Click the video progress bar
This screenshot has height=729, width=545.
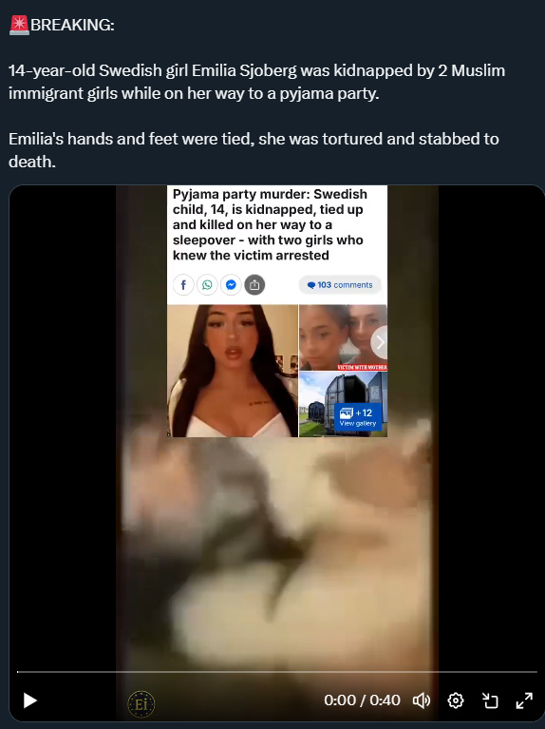coord(277,671)
